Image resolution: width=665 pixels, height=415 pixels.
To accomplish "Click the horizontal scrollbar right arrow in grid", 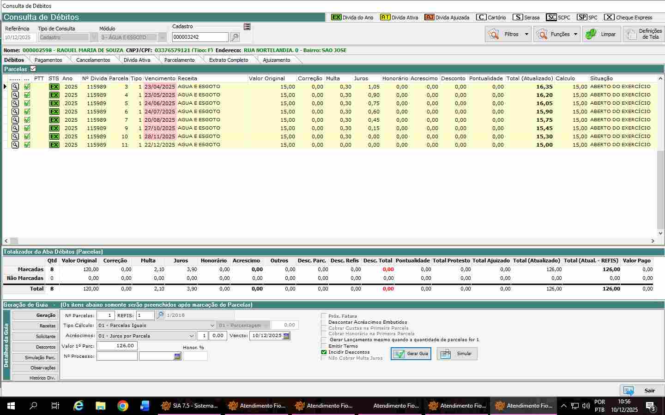I will (653, 241).
